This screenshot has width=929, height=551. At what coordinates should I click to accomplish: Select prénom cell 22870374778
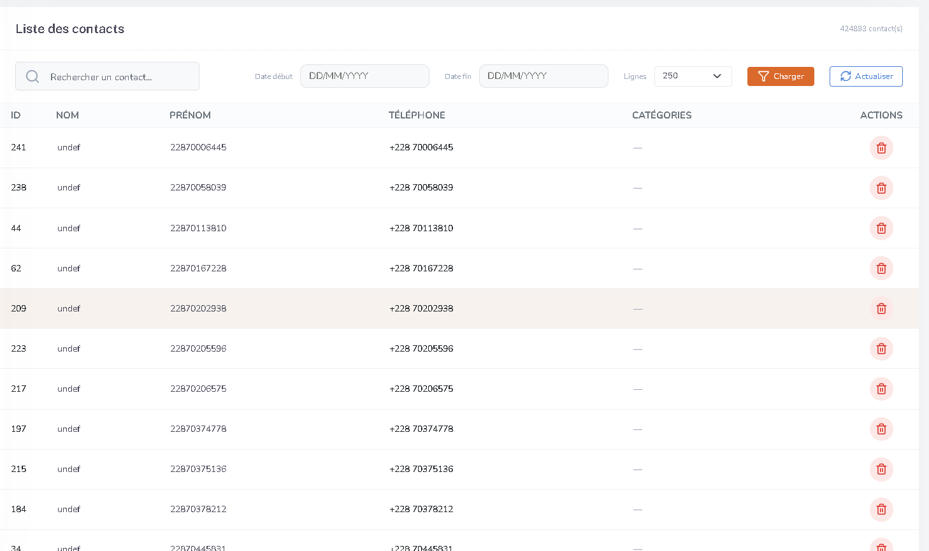point(198,429)
